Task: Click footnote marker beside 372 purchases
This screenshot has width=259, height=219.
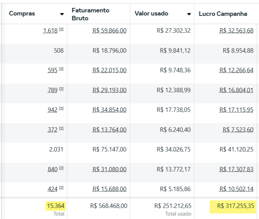Action: [61, 129]
